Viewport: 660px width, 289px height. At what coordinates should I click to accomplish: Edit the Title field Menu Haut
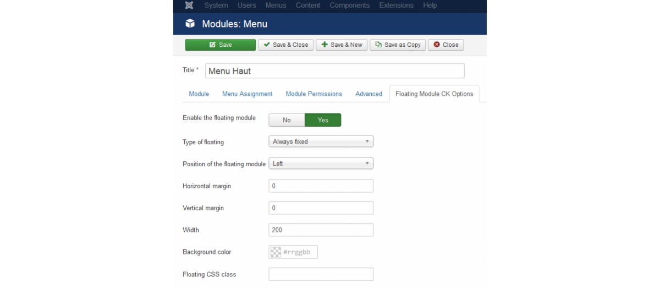tap(335, 71)
